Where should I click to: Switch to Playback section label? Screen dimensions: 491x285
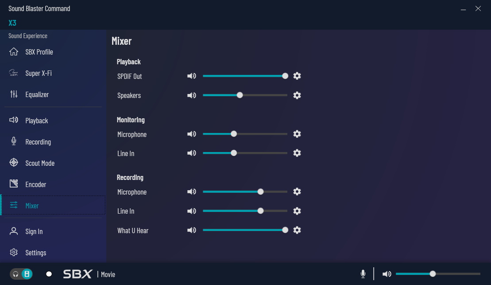tap(37, 121)
